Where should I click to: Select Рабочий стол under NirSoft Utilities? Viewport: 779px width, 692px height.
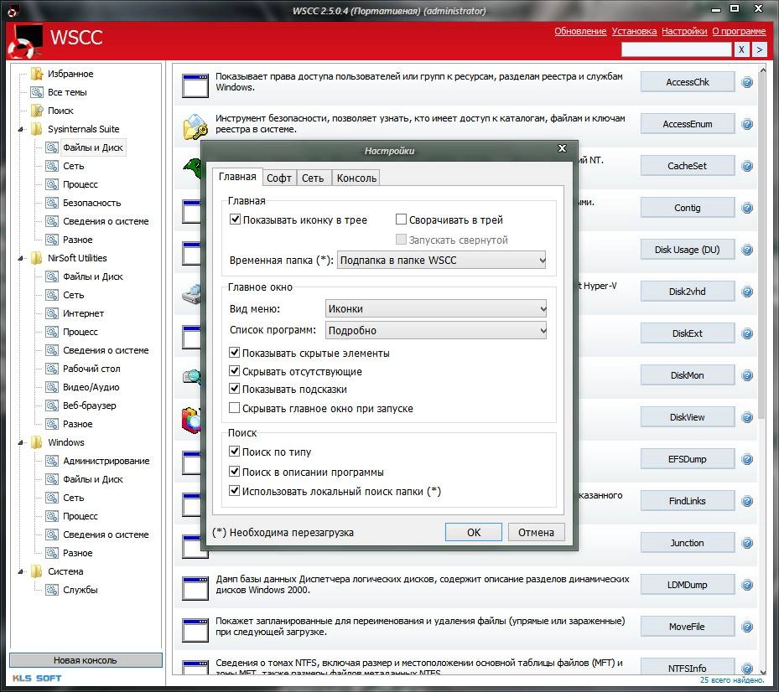(91, 369)
